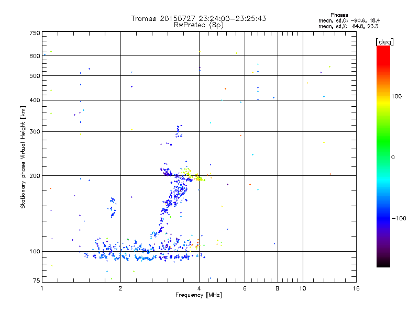Click the y-axis label '75'

click(37, 281)
